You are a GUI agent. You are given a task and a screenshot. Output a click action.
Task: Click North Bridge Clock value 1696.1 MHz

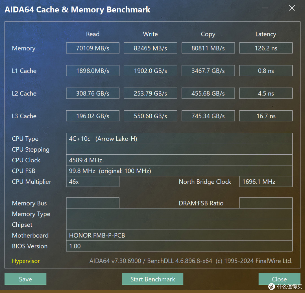(x=266, y=182)
